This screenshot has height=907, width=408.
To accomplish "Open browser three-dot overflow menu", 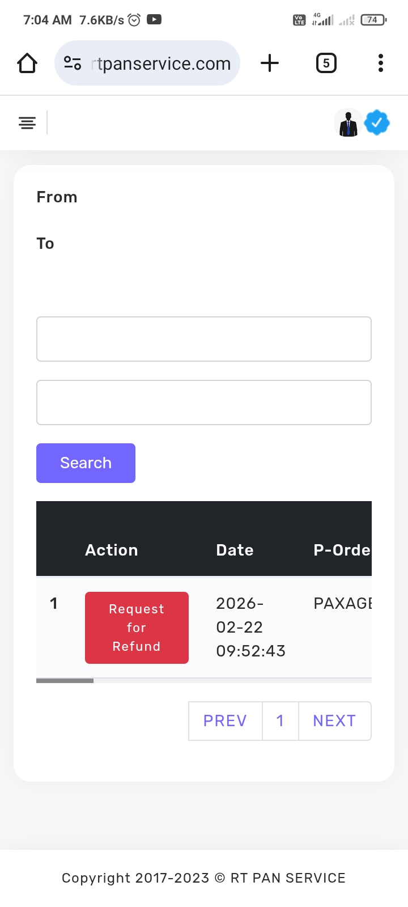I will pos(381,63).
